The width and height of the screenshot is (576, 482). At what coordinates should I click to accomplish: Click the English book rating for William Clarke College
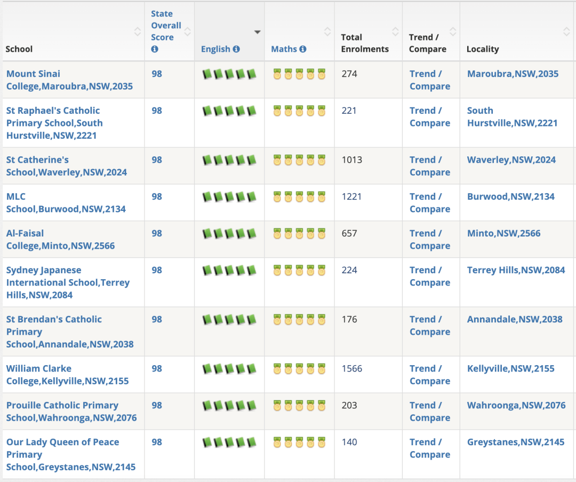pyautogui.click(x=229, y=369)
